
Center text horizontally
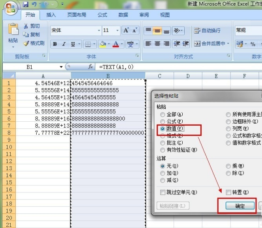coord(157,44)
